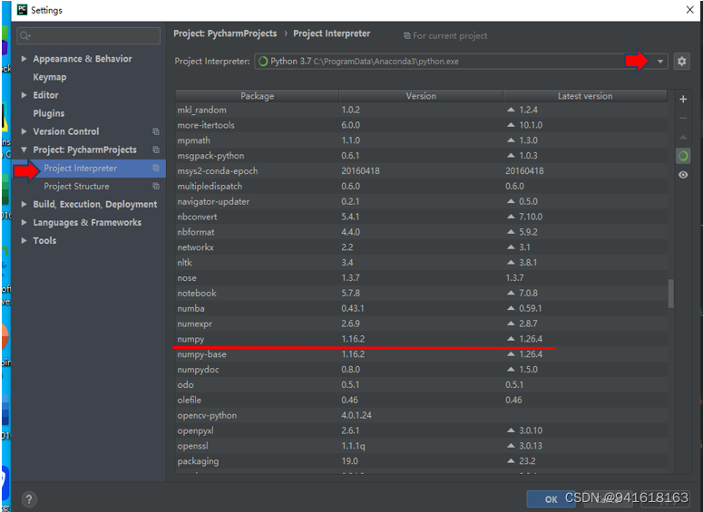Select the nbconvert package row
This screenshot has height=512, width=703.
(421, 217)
